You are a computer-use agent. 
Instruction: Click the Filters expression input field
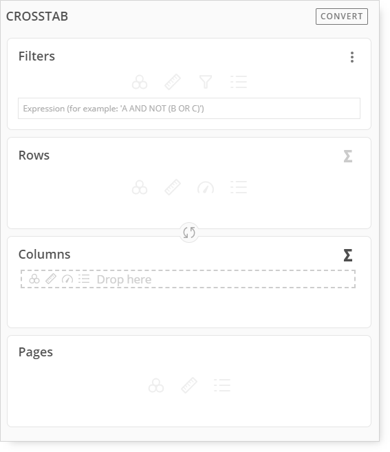pyautogui.click(x=189, y=109)
